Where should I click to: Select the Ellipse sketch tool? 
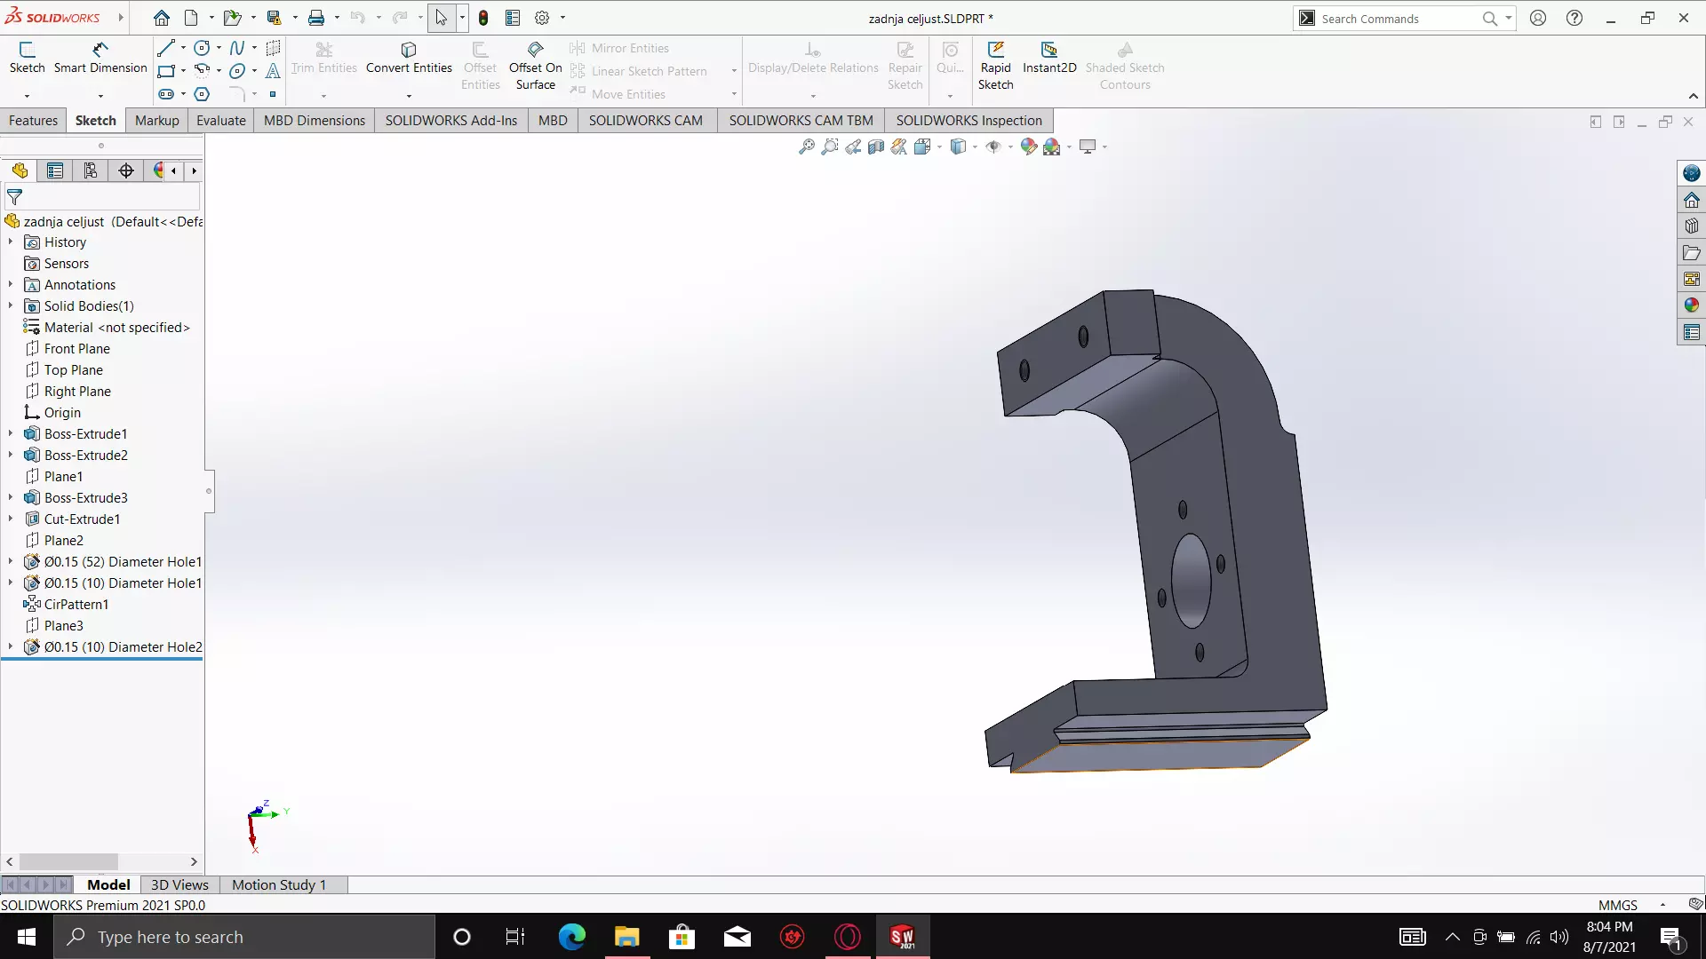pos(236,71)
